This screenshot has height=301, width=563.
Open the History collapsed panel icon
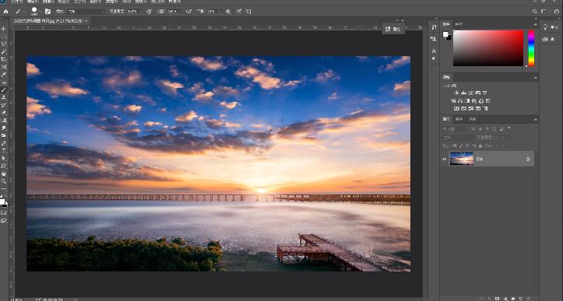[434, 27]
